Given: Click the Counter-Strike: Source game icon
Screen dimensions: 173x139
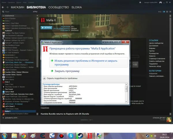Looking at the screenshot, I should click(3, 75).
